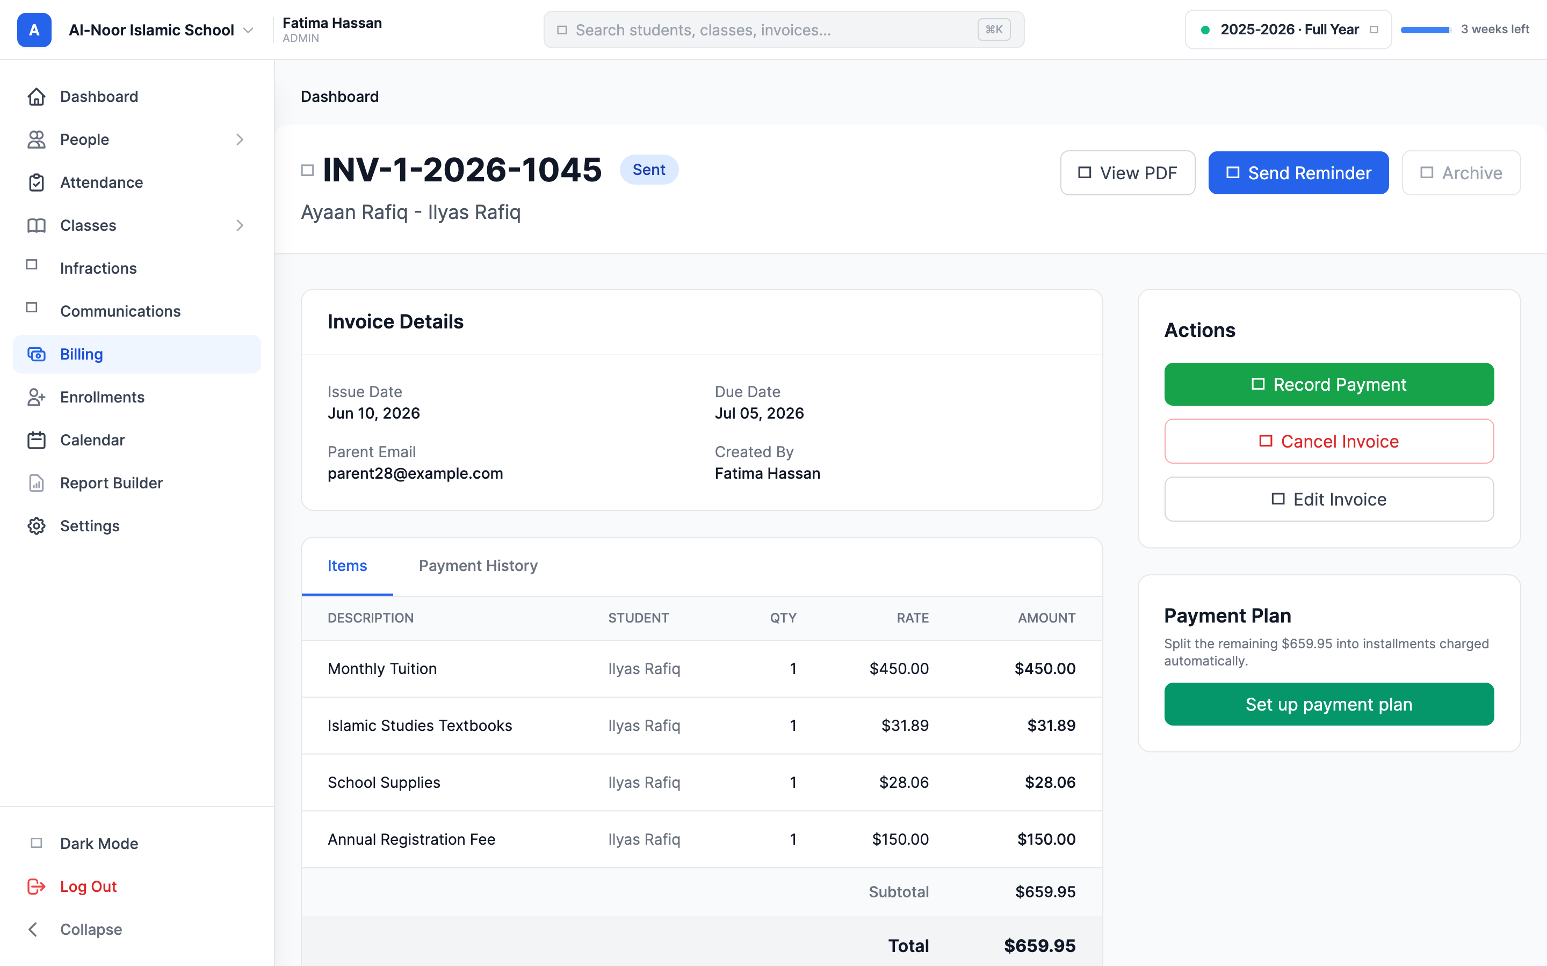Click Ilyas Rafiq in School Supplies row
The image size is (1547, 966).
[x=644, y=782]
